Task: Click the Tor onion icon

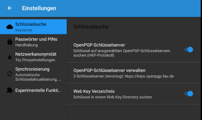Action: point(10,57)
